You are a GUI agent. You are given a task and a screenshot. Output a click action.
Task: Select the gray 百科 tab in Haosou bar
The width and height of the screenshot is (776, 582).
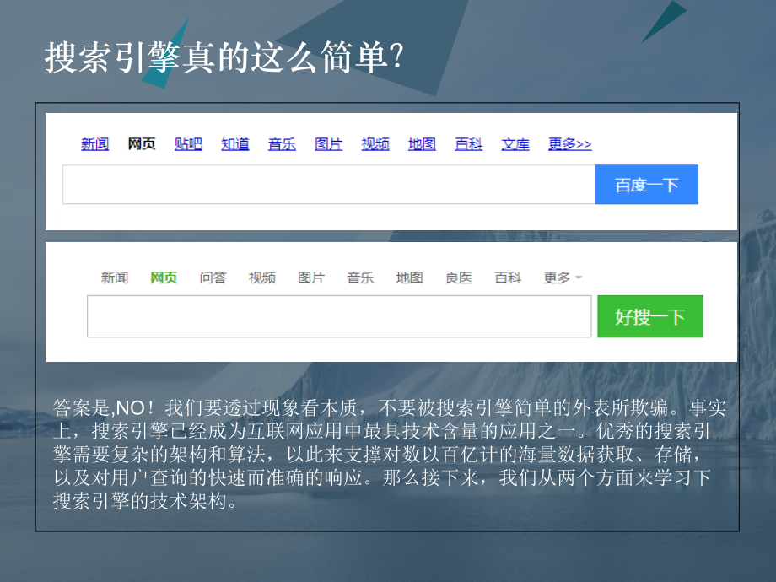pos(508,278)
